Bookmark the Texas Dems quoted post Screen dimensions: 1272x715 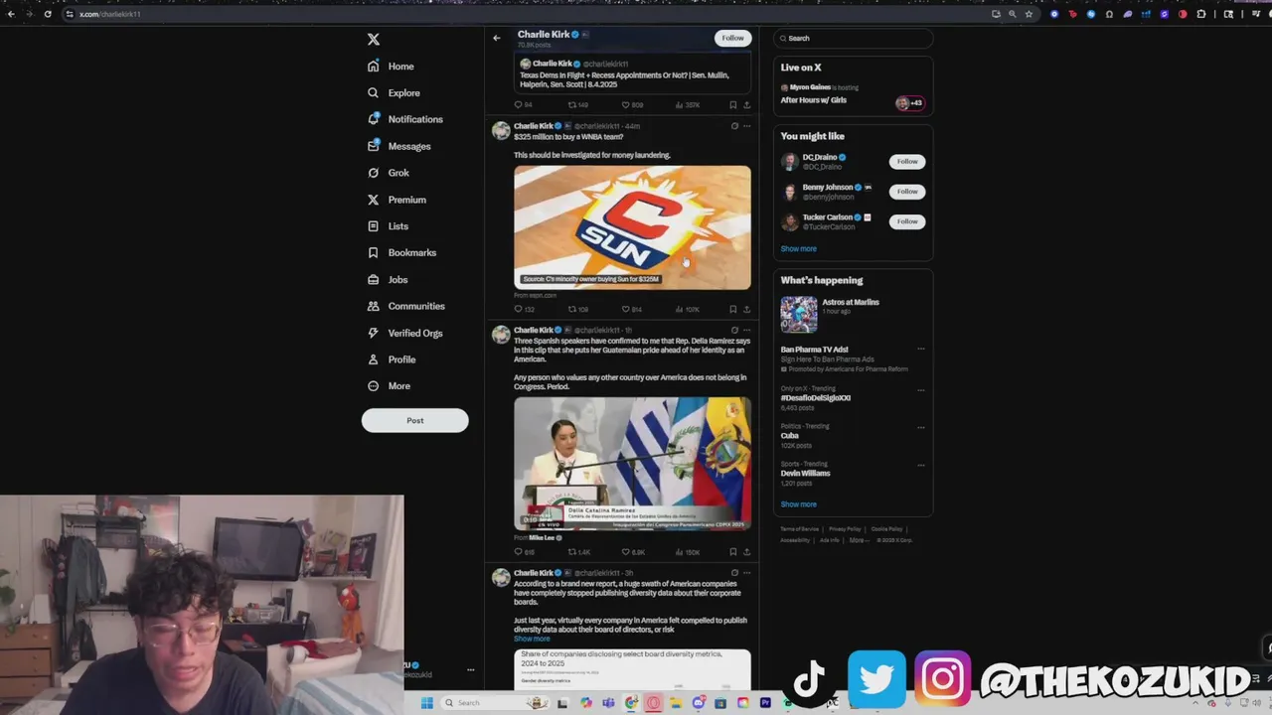tap(733, 104)
